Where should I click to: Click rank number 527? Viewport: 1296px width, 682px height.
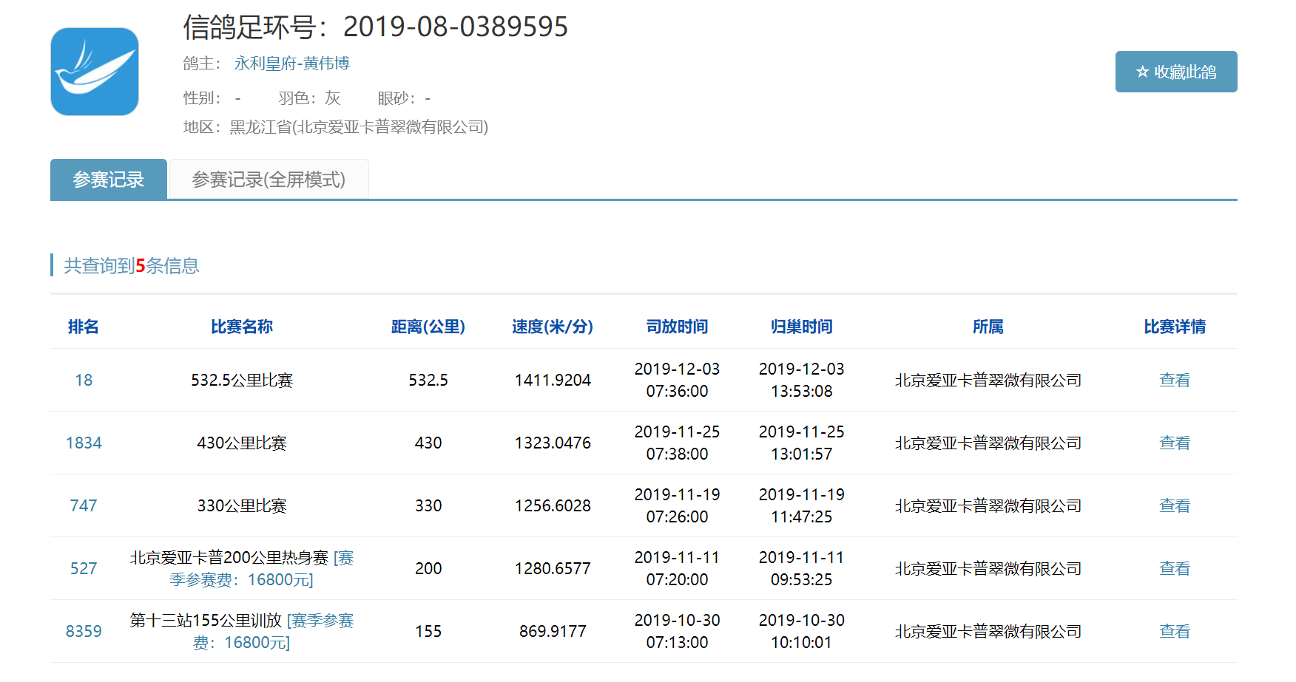84,568
